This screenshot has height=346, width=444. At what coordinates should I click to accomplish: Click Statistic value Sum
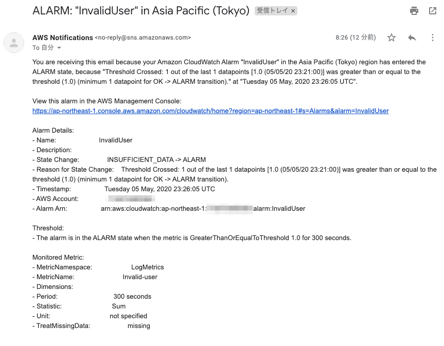[x=119, y=306]
